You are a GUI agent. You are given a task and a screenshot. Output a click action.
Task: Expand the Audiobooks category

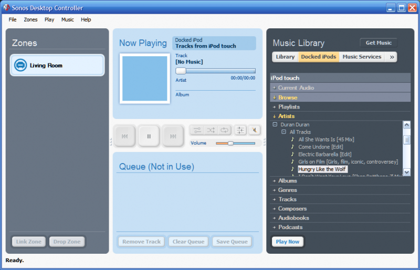point(340,218)
